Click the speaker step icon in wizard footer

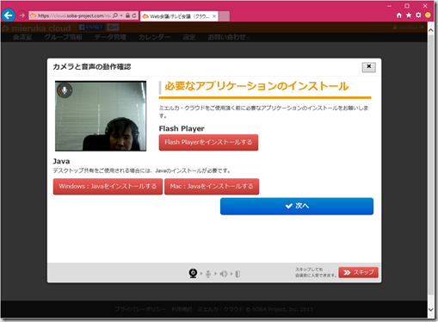(x=224, y=274)
